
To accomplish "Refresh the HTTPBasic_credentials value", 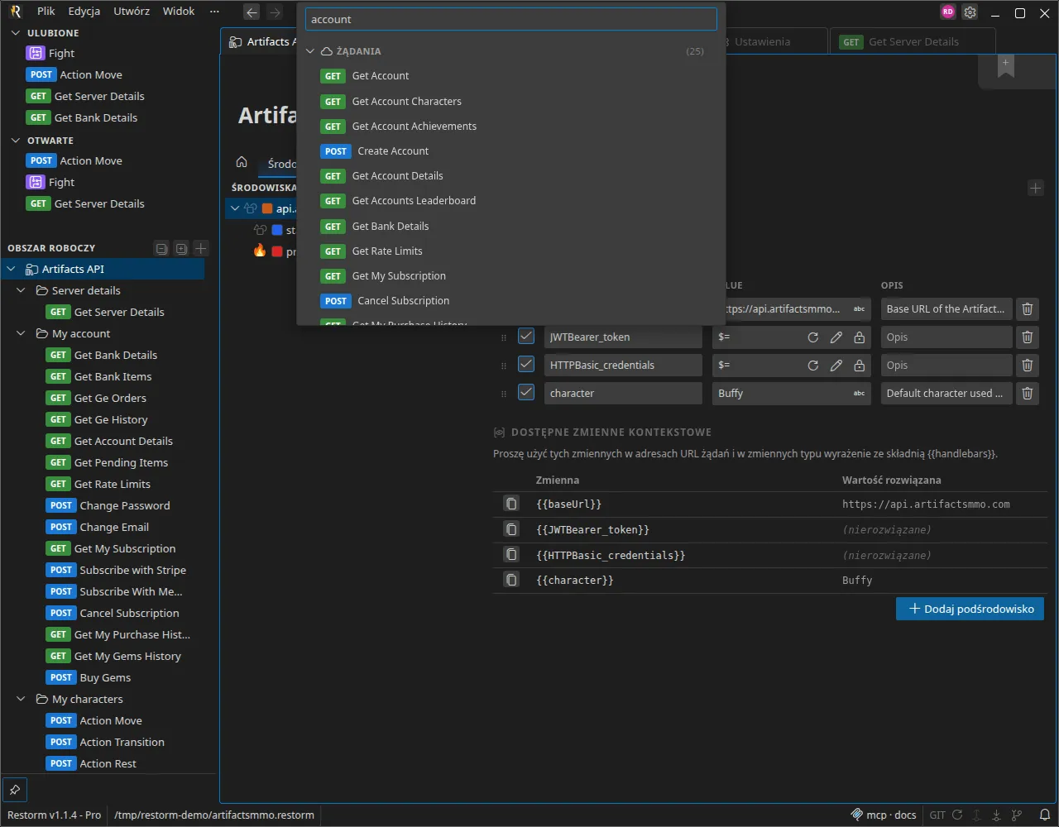I will [813, 366].
